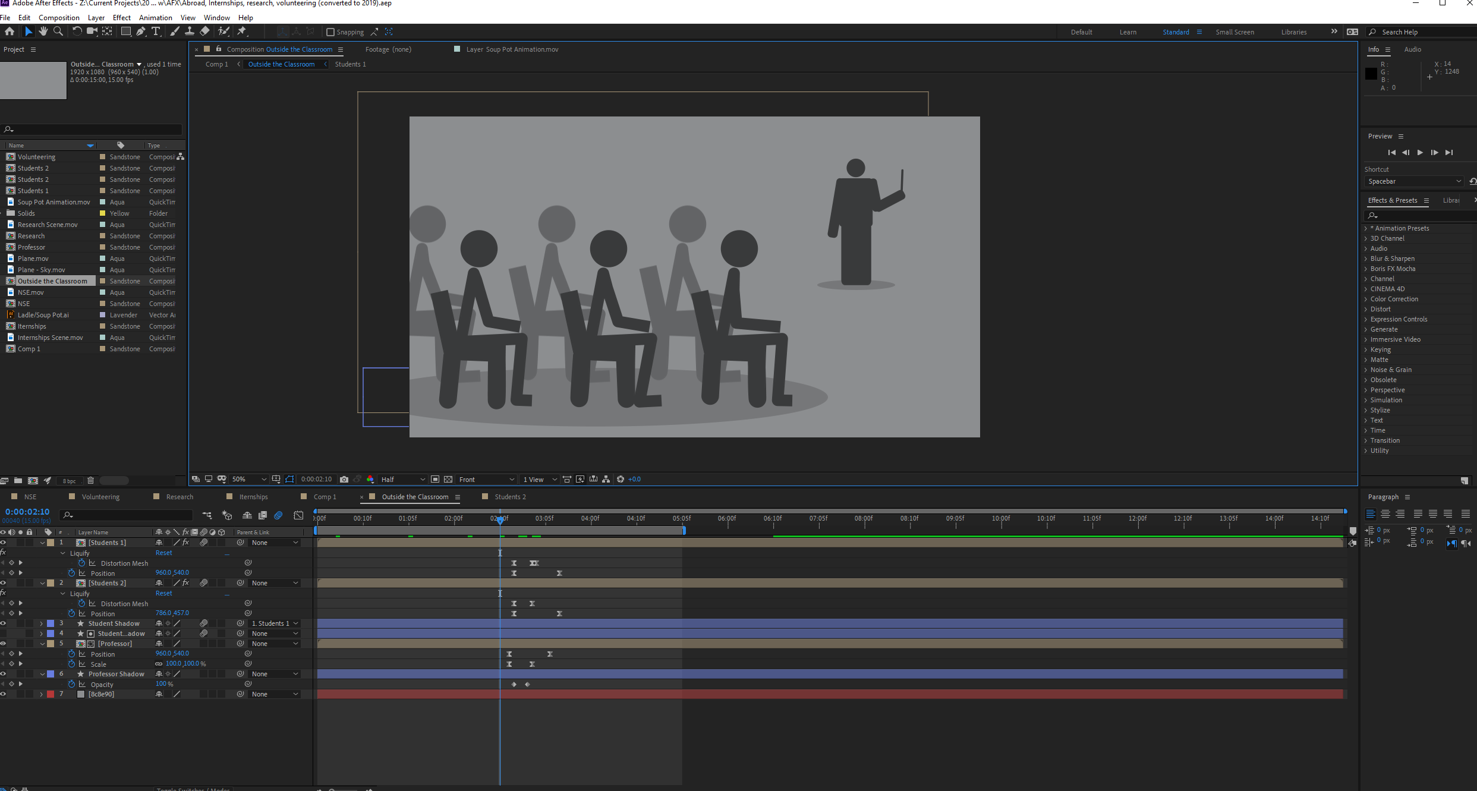Switch to the Students 2 timeline tab

tap(509, 497)
